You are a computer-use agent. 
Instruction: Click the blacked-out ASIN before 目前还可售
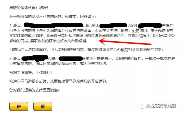(x=71, y=58)
